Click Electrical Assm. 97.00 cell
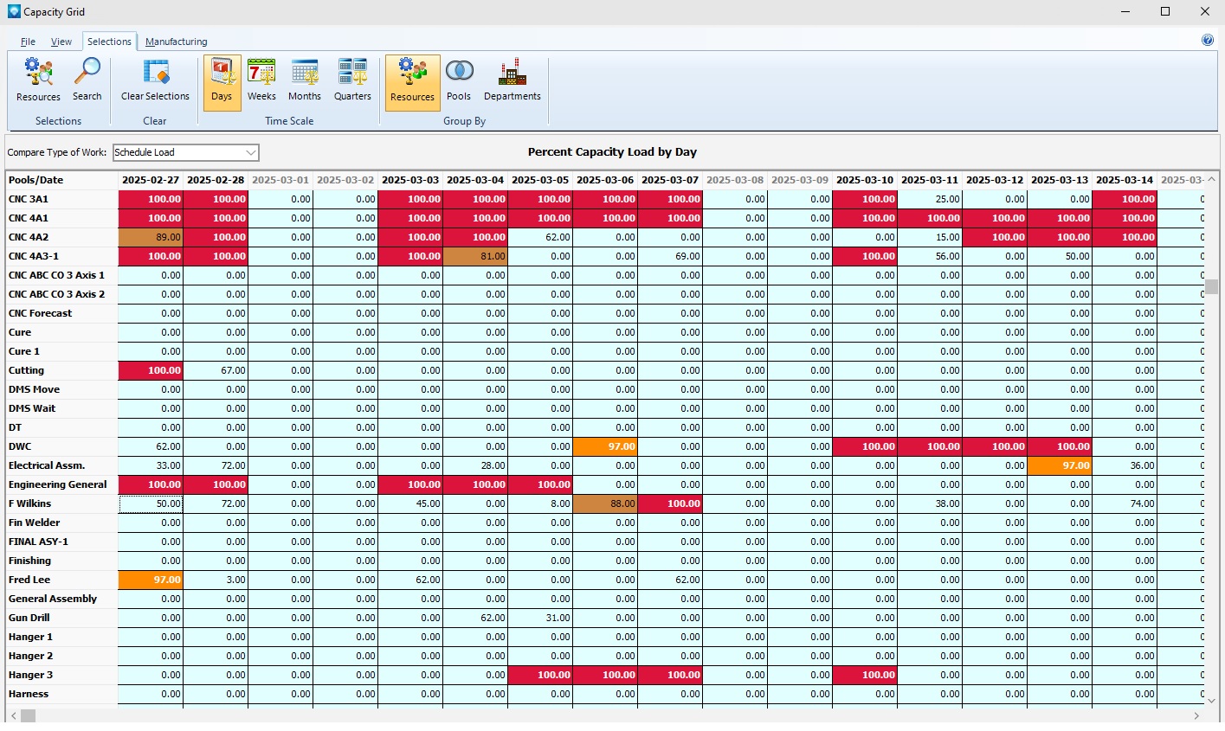Viewport: 1225px width, 731px height. pos(1060,465)
